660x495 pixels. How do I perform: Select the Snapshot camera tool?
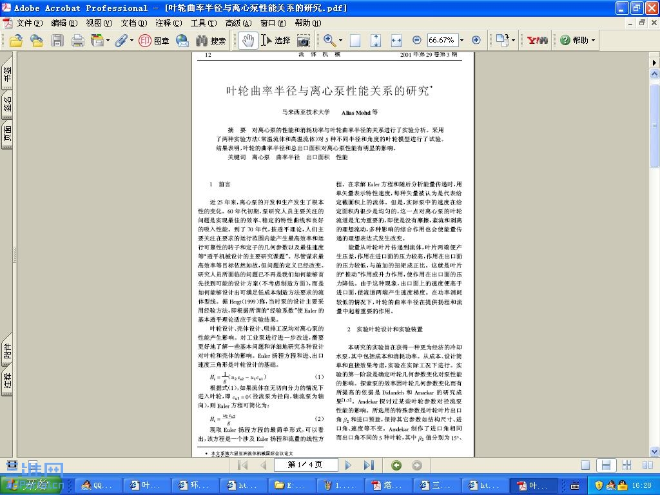[x=304, y=41]
